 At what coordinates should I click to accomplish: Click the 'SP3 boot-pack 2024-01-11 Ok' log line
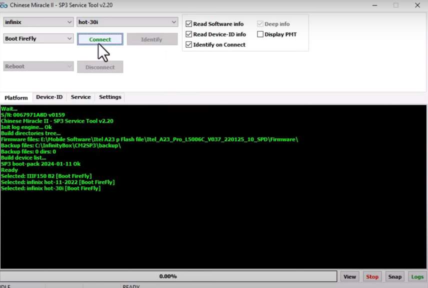click(40, 164)
